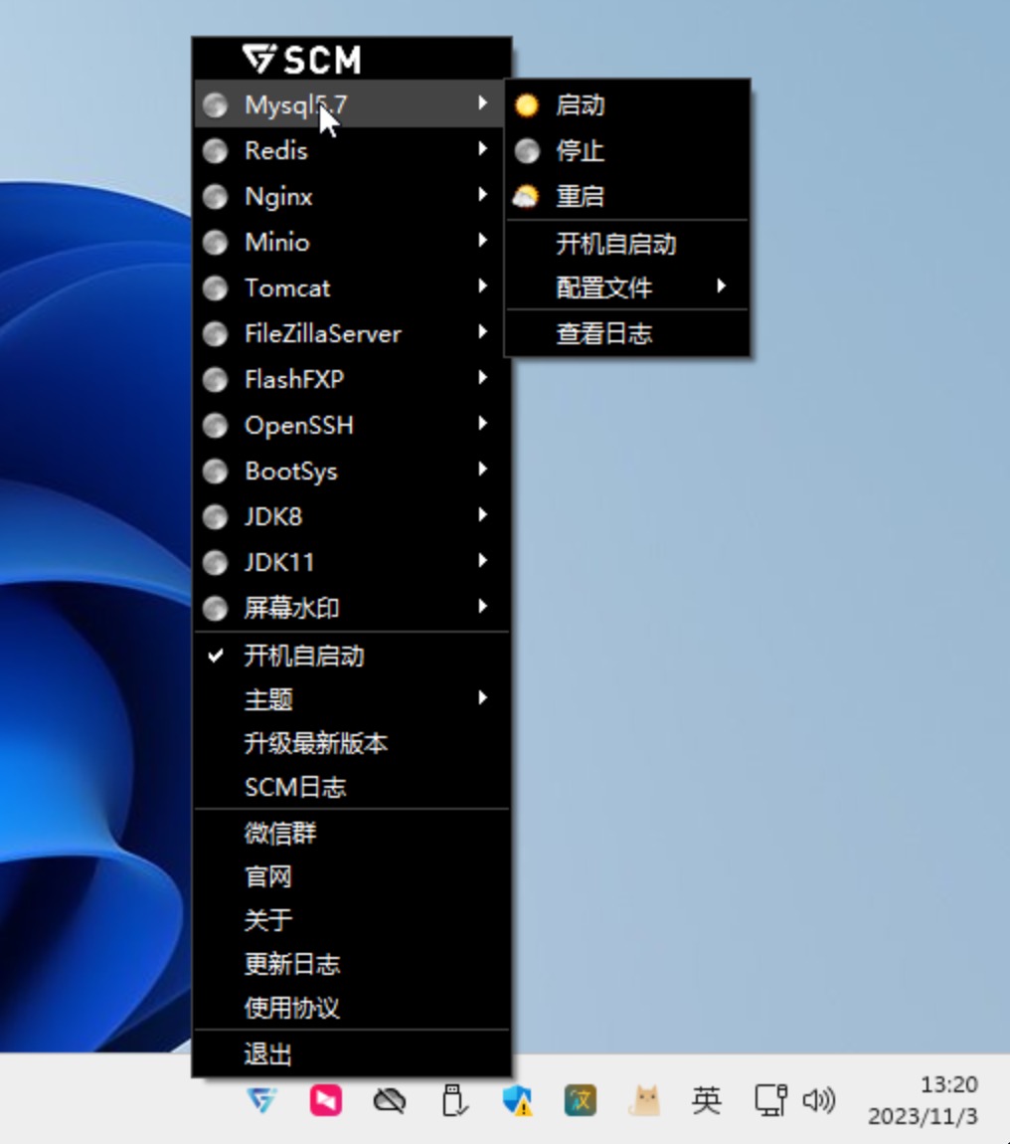
Task: Expand the 配置文件 submenu arrow
Action: click(721, 286)
